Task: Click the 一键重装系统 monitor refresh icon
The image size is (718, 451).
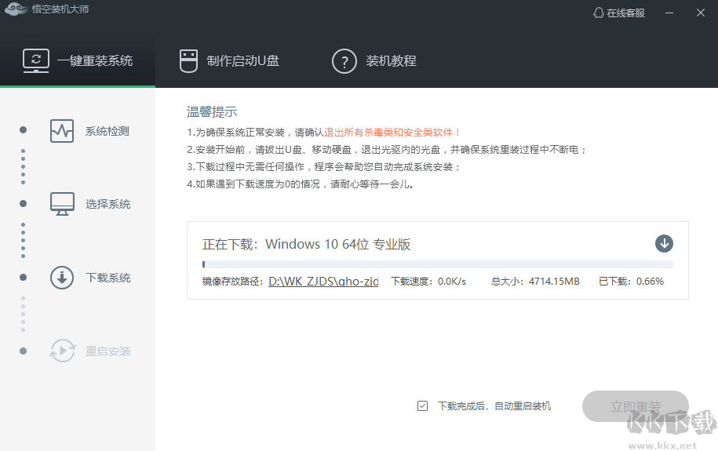Action: pos(36,61)
